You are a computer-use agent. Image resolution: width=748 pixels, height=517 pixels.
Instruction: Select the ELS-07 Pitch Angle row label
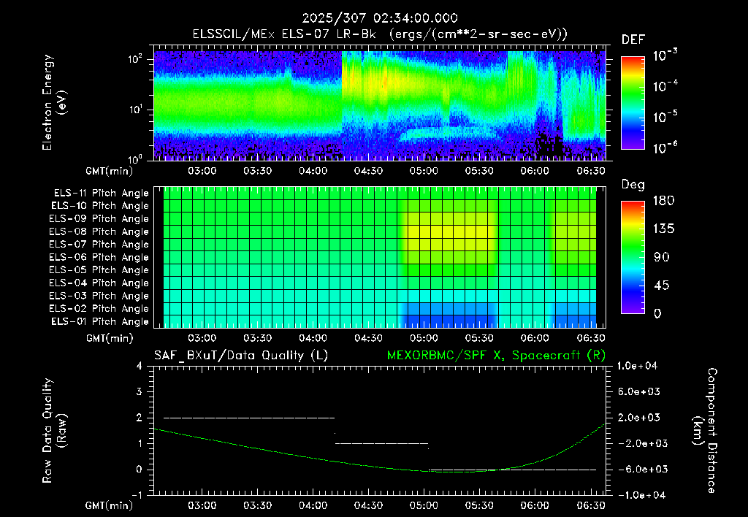[99, 244]
